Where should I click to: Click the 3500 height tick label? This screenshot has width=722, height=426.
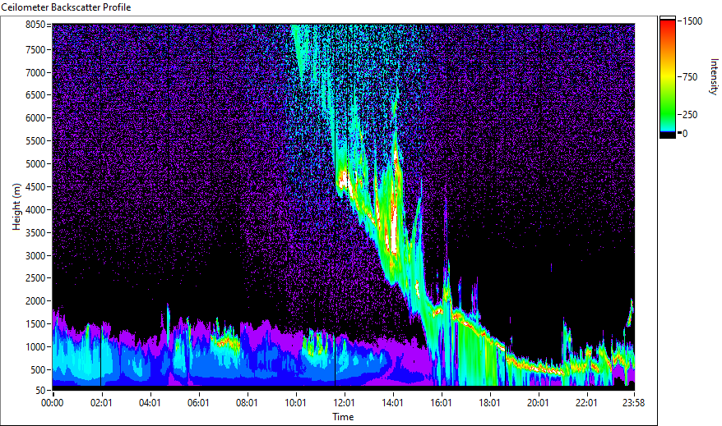[35, 233]
